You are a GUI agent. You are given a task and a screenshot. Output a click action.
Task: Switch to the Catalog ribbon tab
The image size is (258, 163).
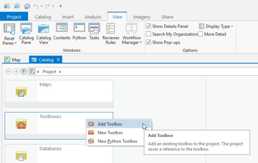point(43,17)
